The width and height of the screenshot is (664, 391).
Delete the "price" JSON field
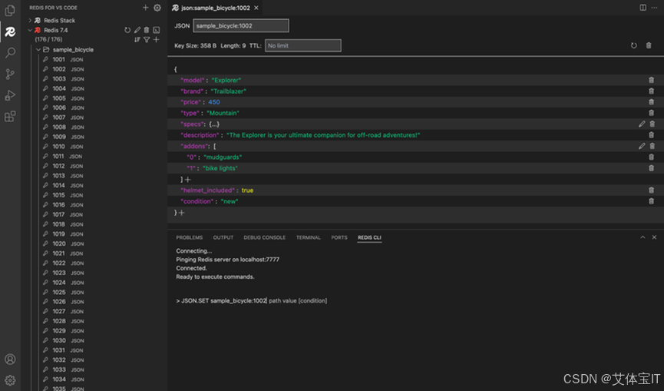coord(651,102)
